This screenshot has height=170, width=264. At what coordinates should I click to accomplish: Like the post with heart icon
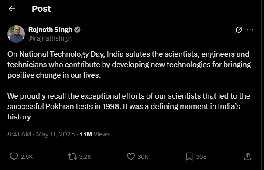pyautogui.click(x=131, y=156)
